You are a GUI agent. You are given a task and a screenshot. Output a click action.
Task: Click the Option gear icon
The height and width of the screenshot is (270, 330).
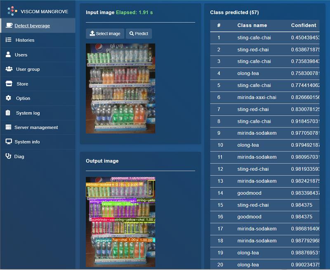[x=8, y=98]
